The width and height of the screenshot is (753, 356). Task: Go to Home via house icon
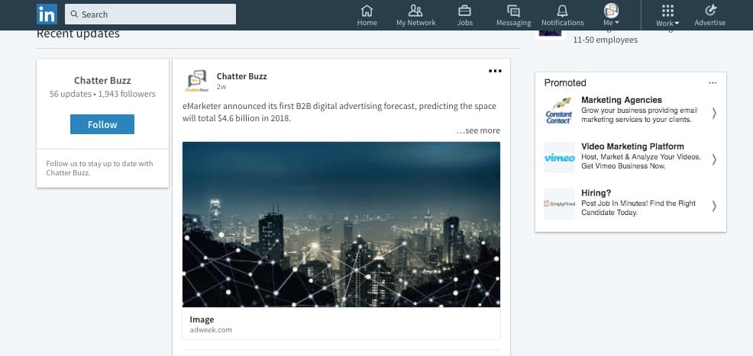pyautogui.click(x=367, y=11)
